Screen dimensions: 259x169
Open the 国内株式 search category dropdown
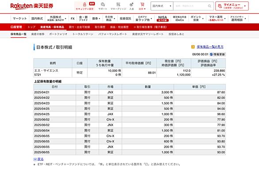click(x=162, y=6)
